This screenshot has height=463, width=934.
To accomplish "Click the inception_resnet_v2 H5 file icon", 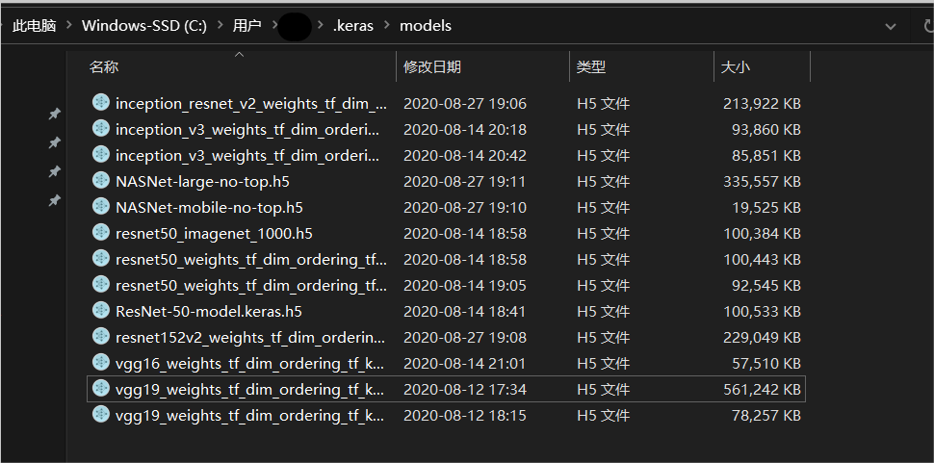I will (101, 103).
